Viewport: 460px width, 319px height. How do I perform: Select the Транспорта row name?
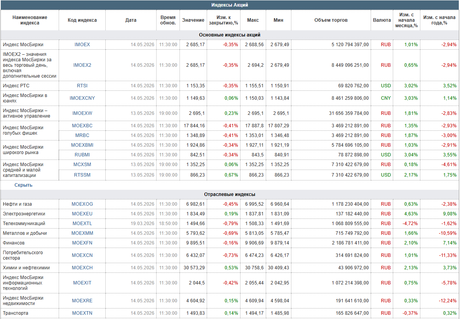(16, 313)
